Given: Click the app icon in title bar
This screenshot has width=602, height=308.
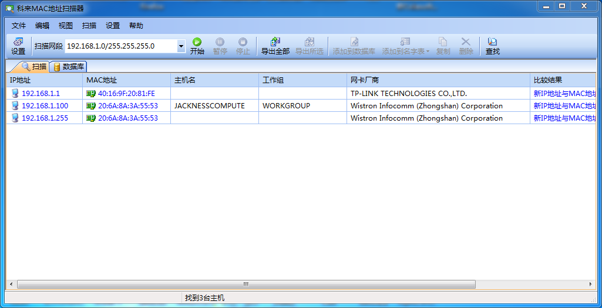Looking at the screenshot, I should tap(9, 8).
